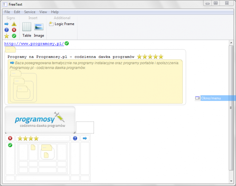The width and height of the screenshot is (236, 186).
Task: Click the title text 'Programy na Programosy.pl'
Action: 37,57
